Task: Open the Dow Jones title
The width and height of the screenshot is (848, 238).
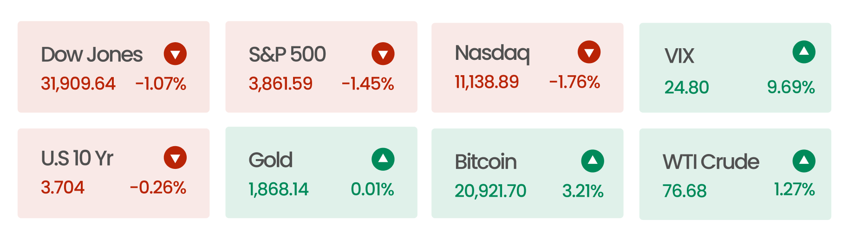Action: point(91,55)
